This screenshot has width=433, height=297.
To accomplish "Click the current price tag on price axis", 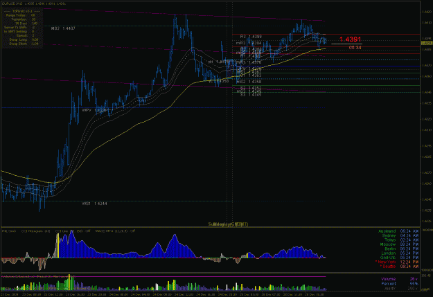I will (x=427, y=43).
